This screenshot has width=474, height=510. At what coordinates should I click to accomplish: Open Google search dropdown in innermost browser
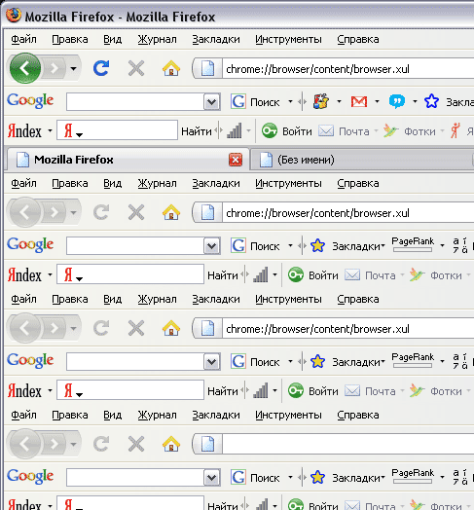pos(212,478)
